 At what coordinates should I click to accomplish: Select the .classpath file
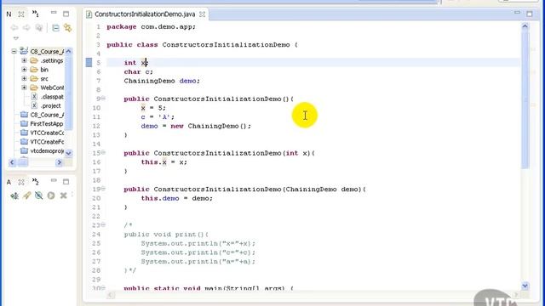coord(47,97)
